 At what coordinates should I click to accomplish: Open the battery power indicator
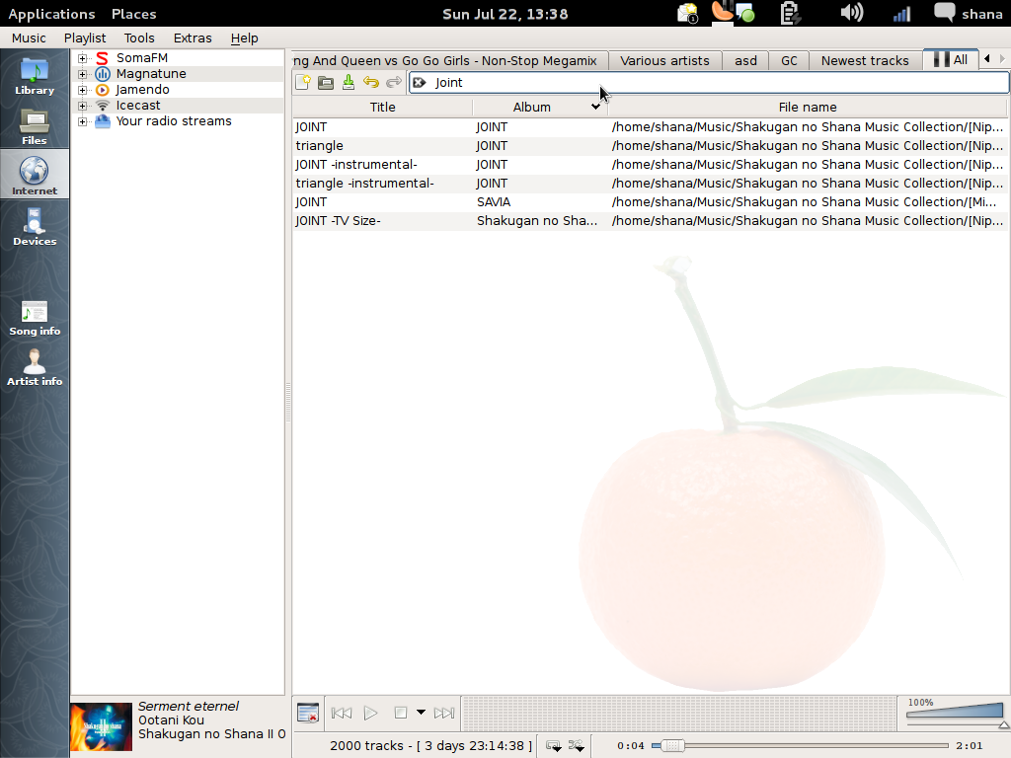pyautogui.click(x=790, y=13)
